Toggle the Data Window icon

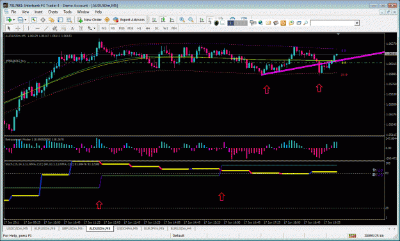pos(43,20)
